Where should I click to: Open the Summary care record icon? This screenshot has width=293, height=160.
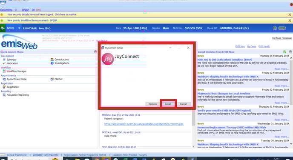click(4, 60)
